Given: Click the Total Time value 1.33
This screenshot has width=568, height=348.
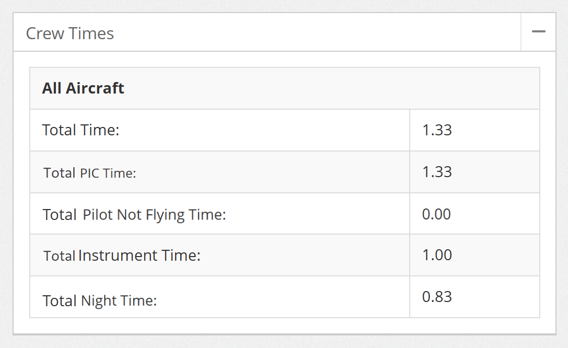Looking at the screenshot, I should click(437, 130).
